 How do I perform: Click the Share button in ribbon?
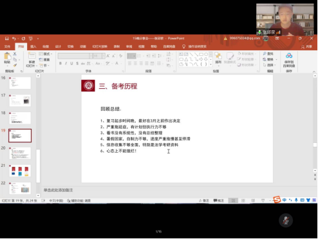point(306,46)
